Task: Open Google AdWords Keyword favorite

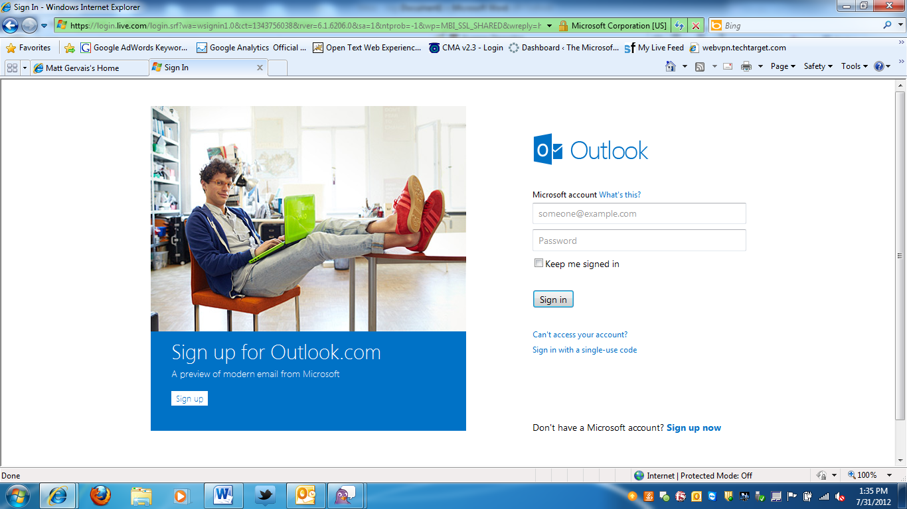Action: click(135, 48)
